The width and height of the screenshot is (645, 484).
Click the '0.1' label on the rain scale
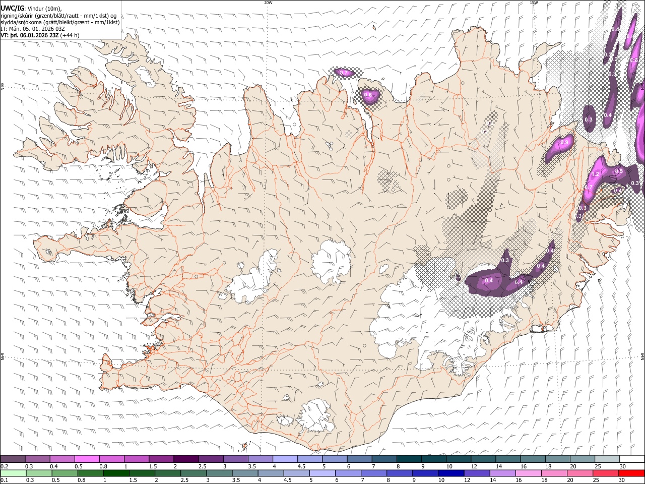click(5, 480)
